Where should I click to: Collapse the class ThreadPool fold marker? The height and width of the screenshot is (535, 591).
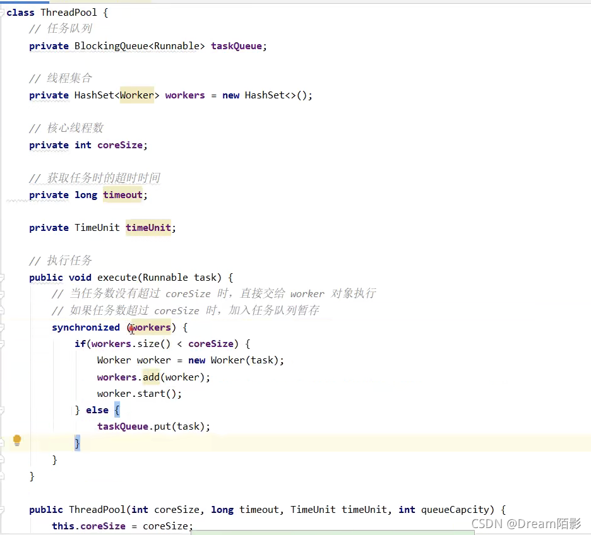click(x=2, y=13)
